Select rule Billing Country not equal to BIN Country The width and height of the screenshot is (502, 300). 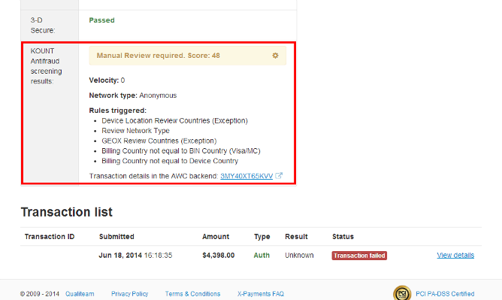(181, 151)
